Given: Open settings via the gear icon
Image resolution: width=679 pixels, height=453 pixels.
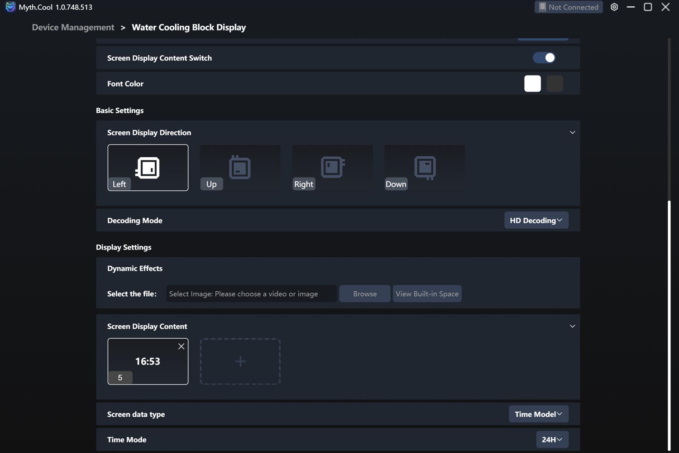Looking at the screenshot, I should pyautogui.click(x=614, y=7).
